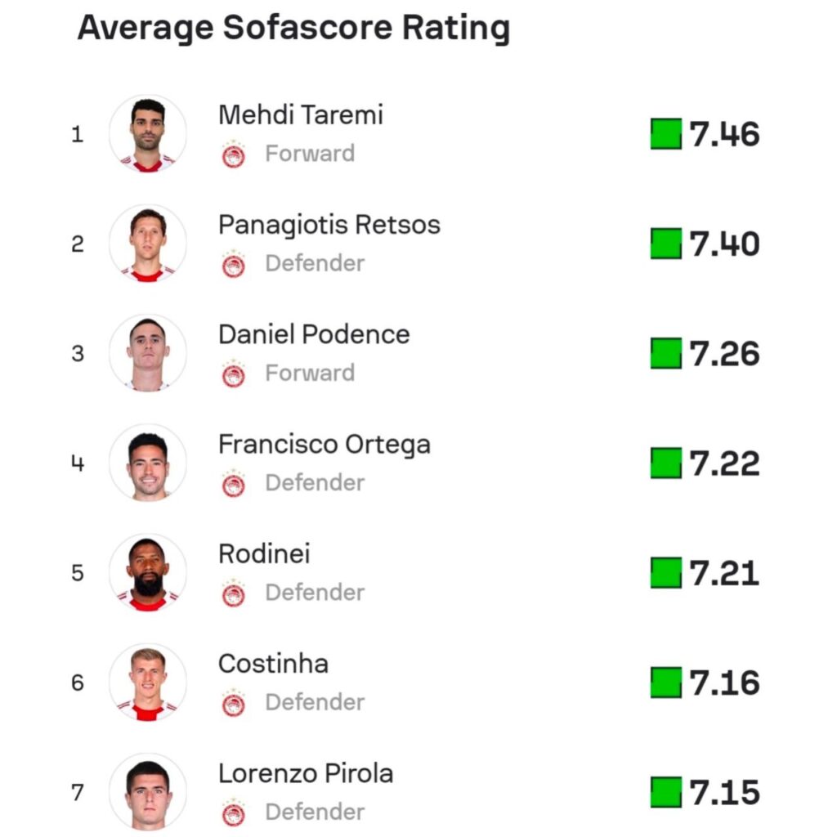Click club crest under Rodinei
The width and height of the screenshot is (837, 837).
coord(234,593)
